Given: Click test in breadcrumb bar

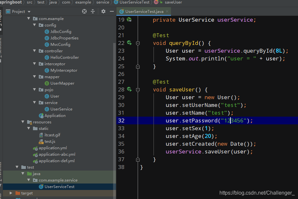Looking at the screenshot, I should (41, 2).
